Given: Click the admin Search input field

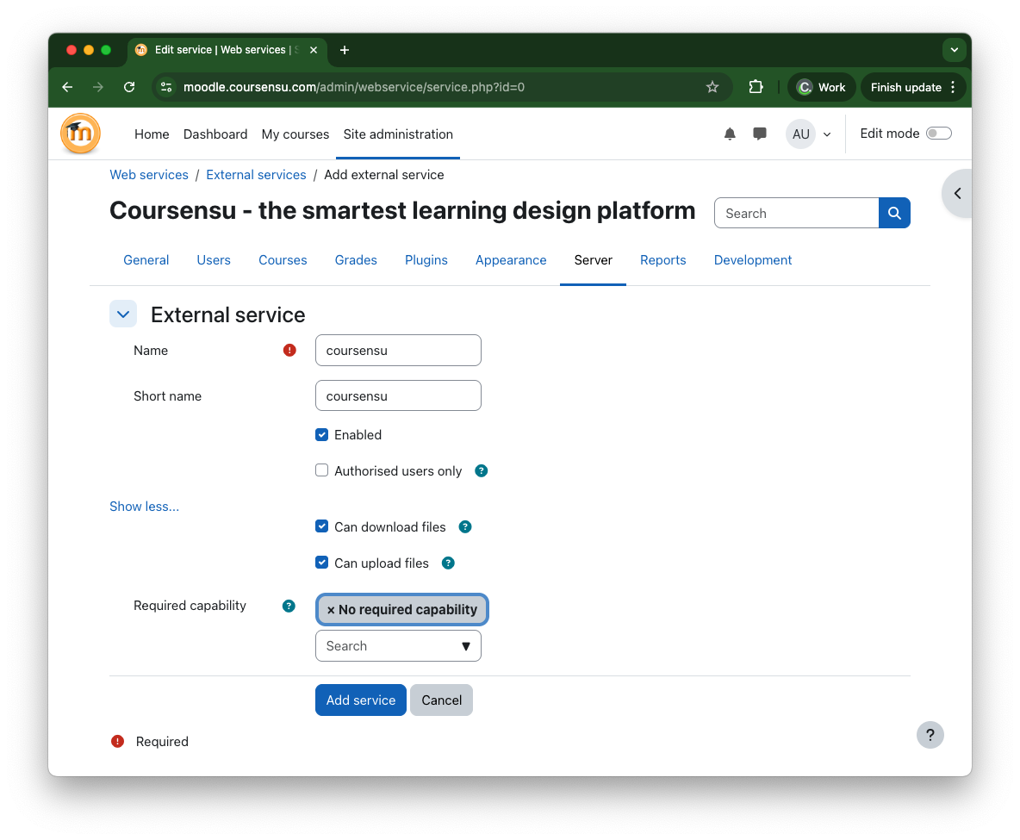Looking at the screenshot, I should pyautogui.click(x=796, y=214).
